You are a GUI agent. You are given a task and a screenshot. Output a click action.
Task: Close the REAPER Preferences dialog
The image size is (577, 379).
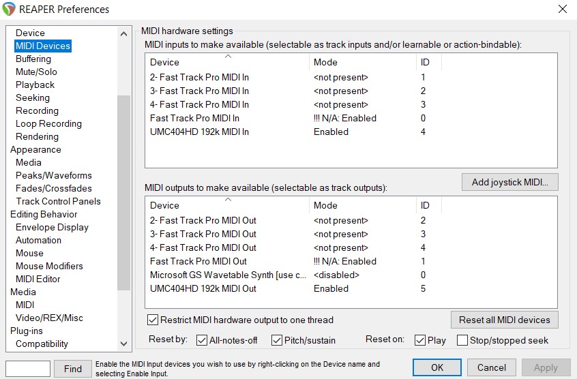coord(562,10)
